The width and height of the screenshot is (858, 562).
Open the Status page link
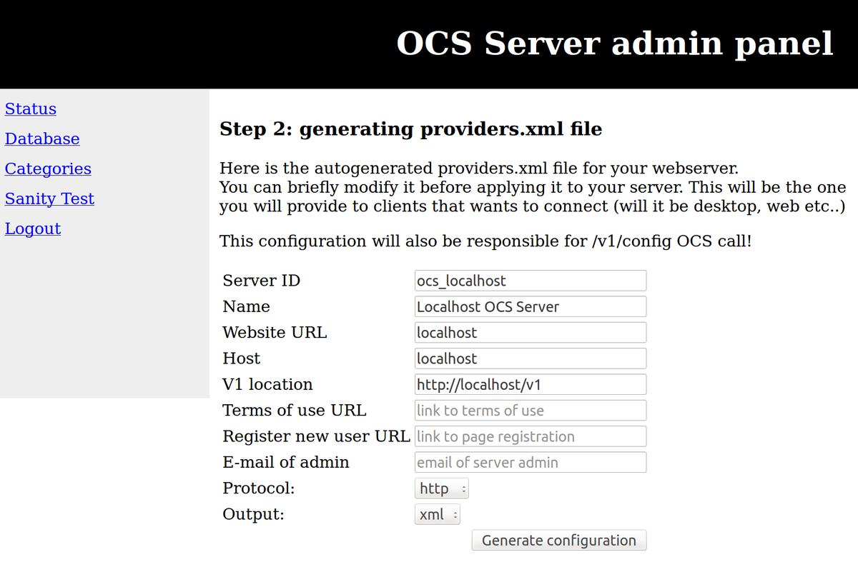[x=31, y=109]
